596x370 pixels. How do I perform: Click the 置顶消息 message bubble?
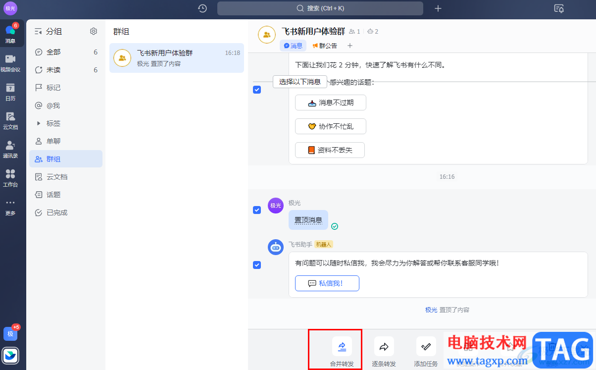pos(308,220)
